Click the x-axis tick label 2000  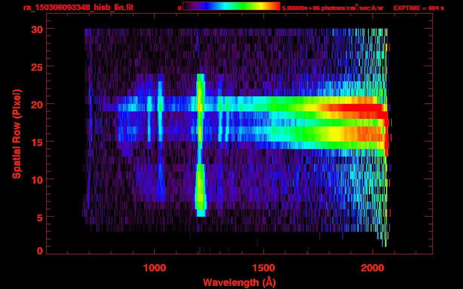click(373, 268)
